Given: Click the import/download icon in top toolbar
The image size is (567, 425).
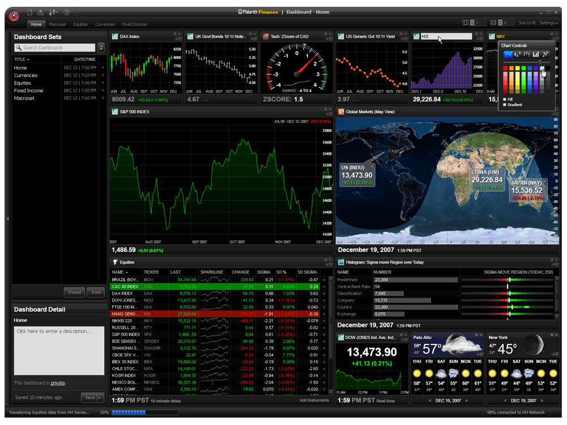Looking at the screenshot, I should (40, 12).
